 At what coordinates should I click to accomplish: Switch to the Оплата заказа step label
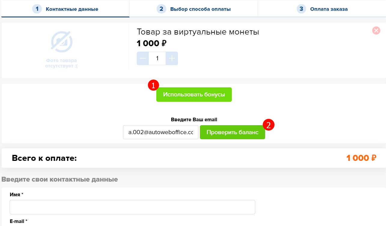329,9
